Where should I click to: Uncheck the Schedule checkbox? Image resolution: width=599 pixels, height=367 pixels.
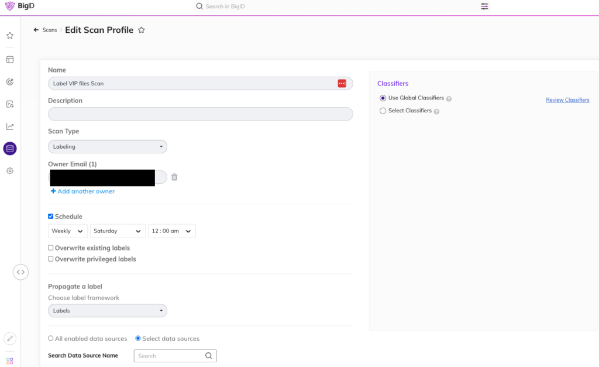coord(51,217)
